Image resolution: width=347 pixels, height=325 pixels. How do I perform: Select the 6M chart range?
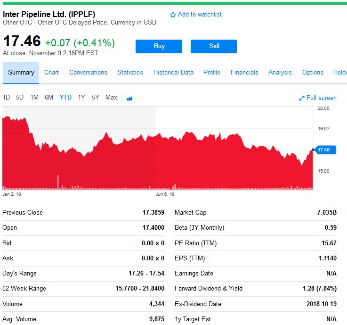tap(49, 98)
